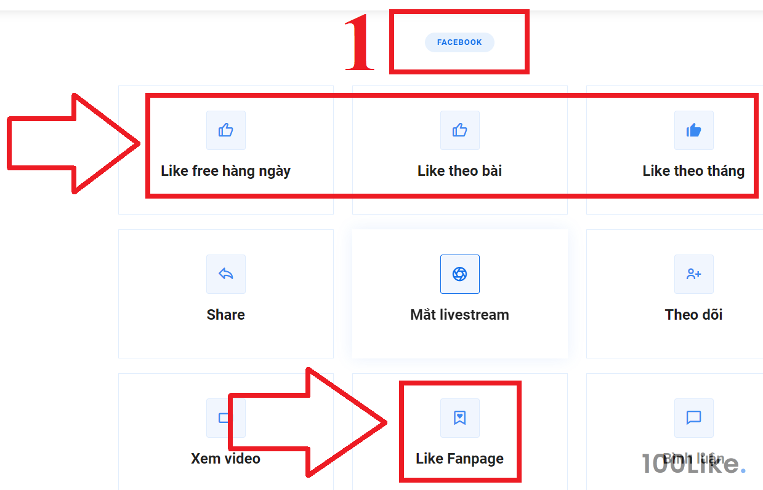
Task: Open the "Theo dõi" text label
Action: point(693,315)
